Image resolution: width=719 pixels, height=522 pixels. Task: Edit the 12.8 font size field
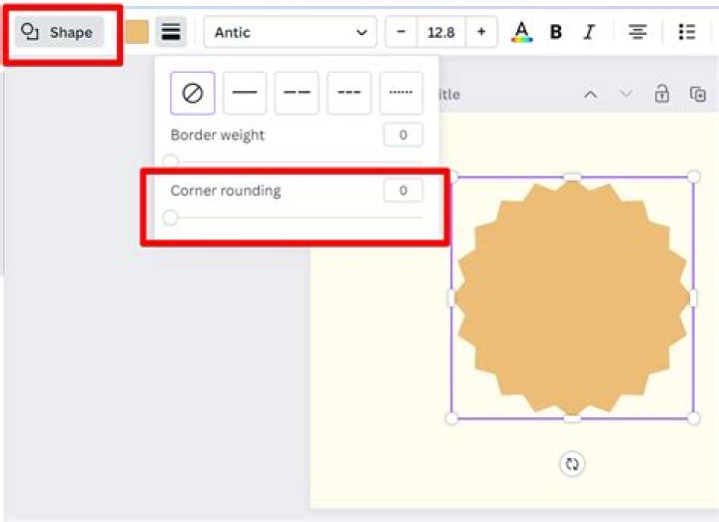tap(441, 32)
